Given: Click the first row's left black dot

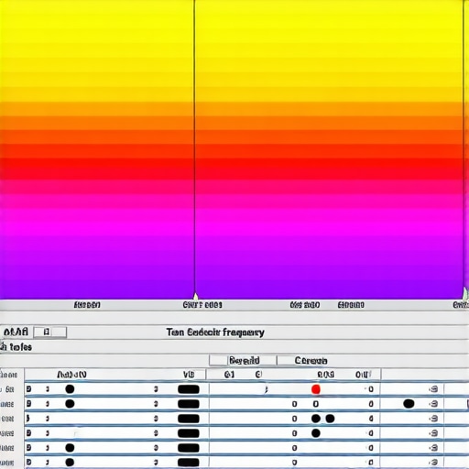Looking at the screenshot, I should pyautogui.click(x=70, y=389).
